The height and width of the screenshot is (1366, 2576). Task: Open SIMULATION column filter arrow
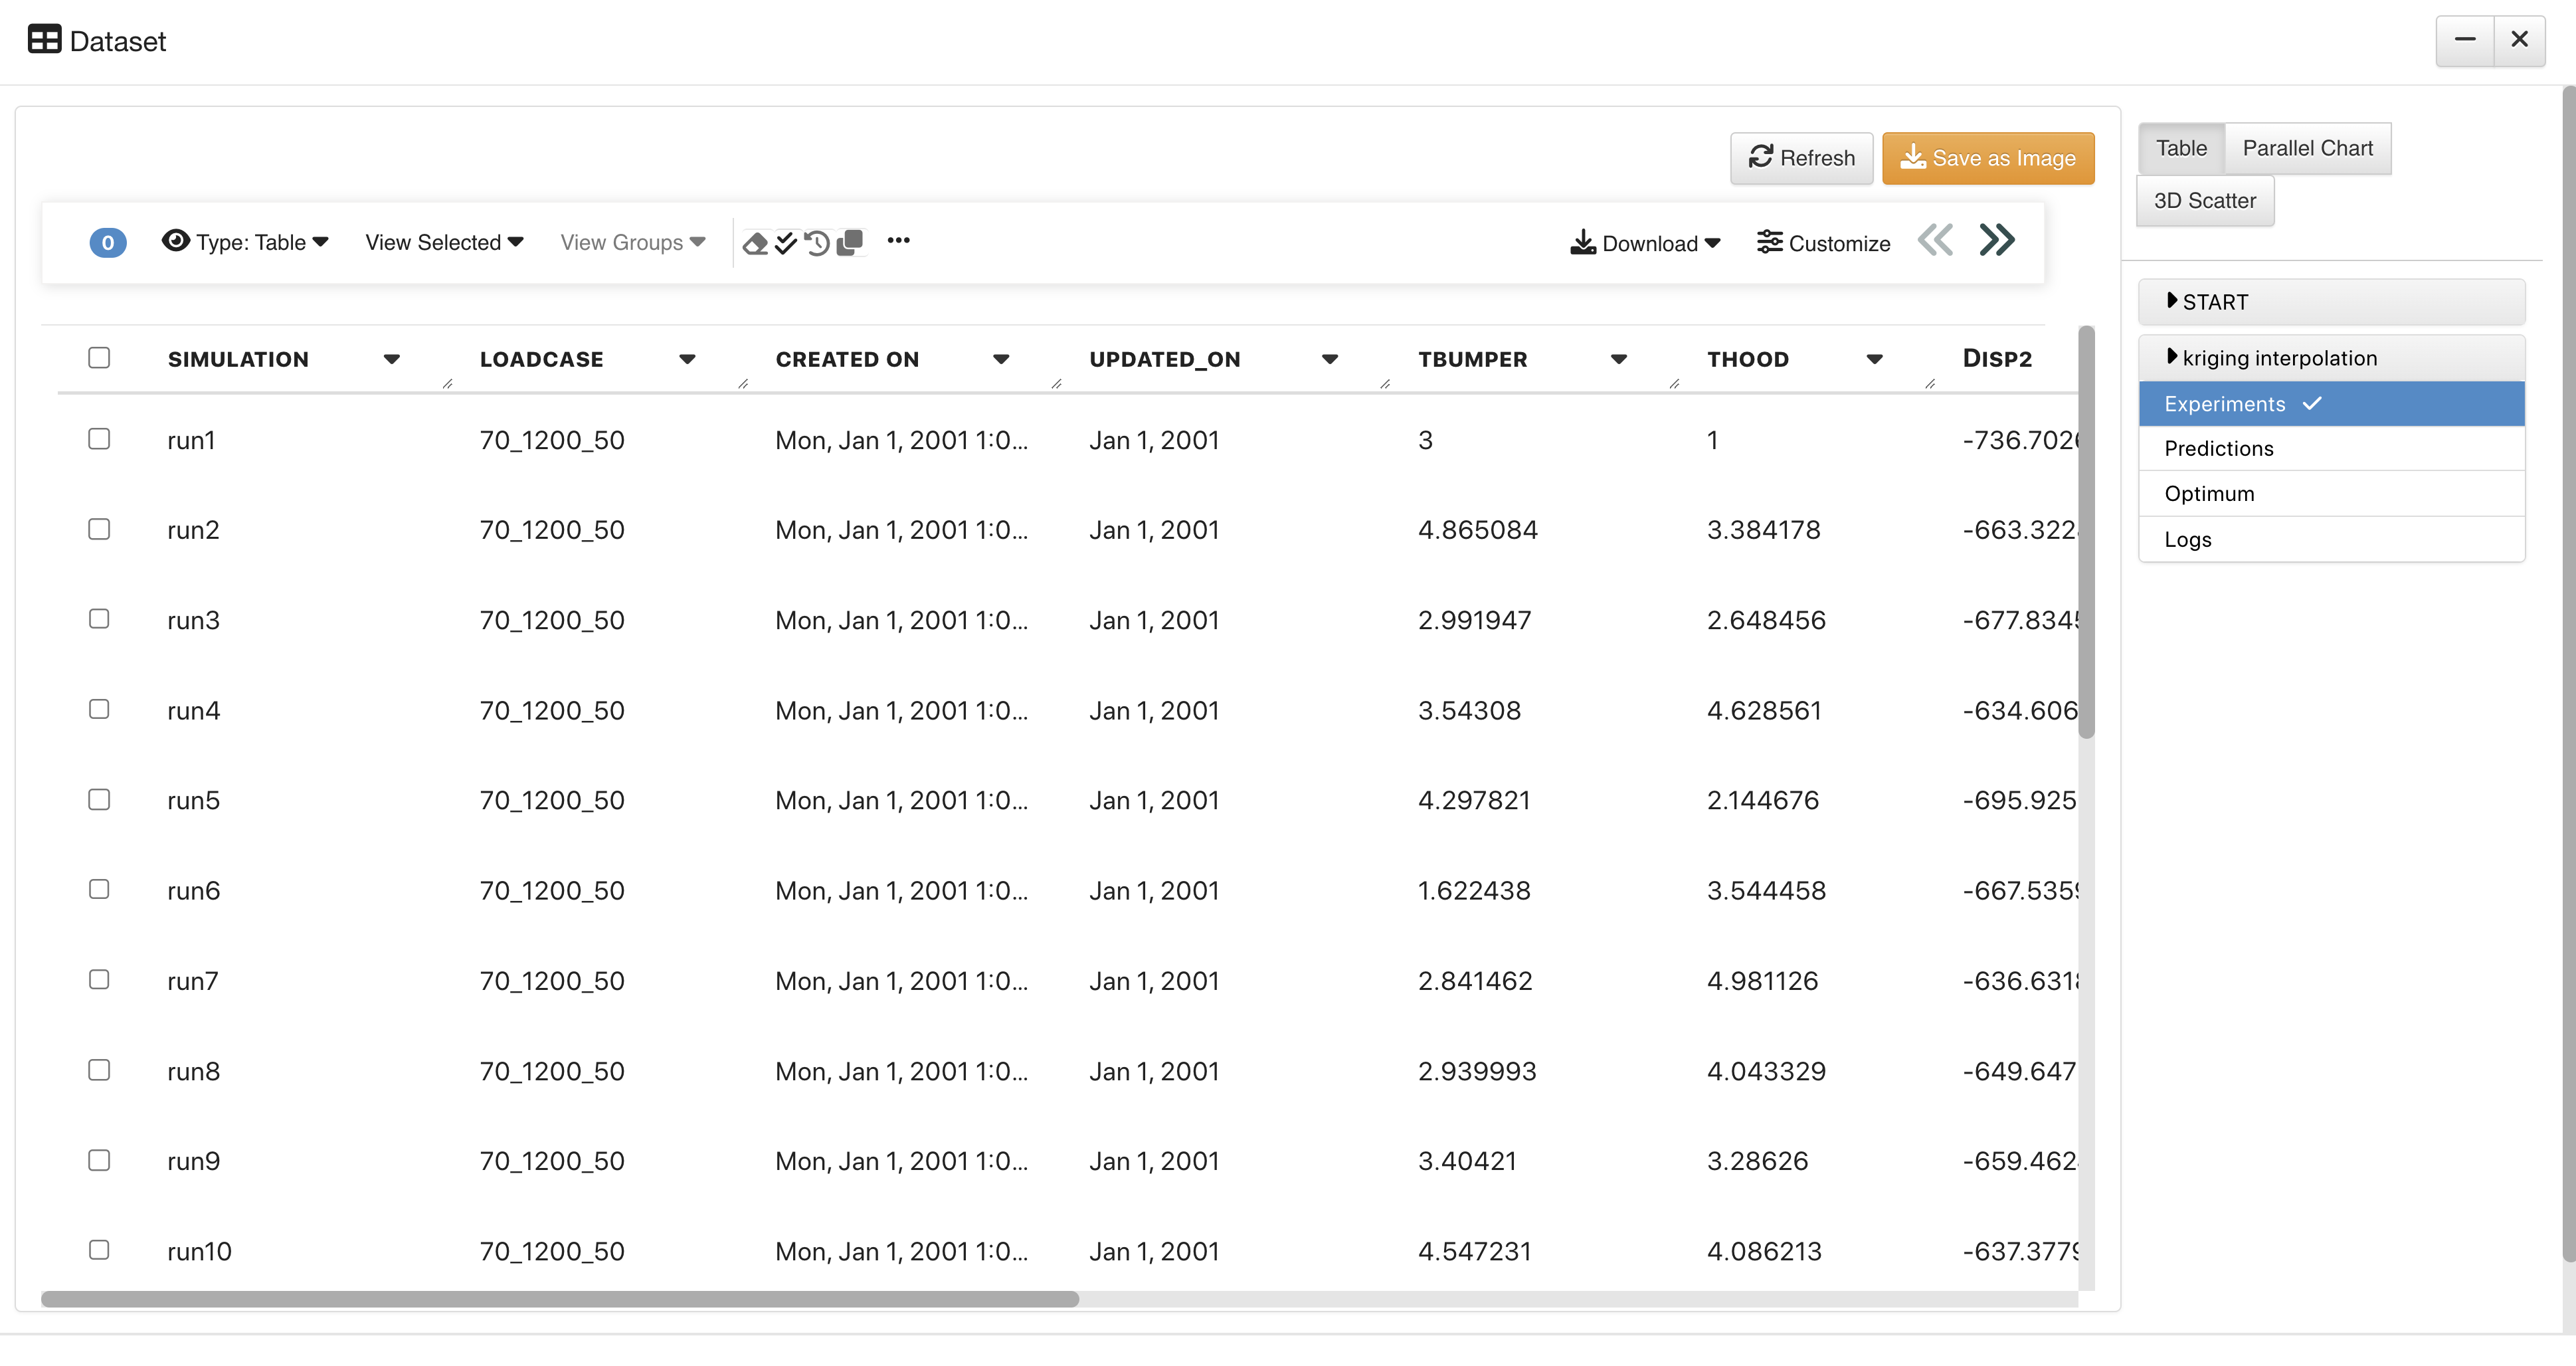392,359
